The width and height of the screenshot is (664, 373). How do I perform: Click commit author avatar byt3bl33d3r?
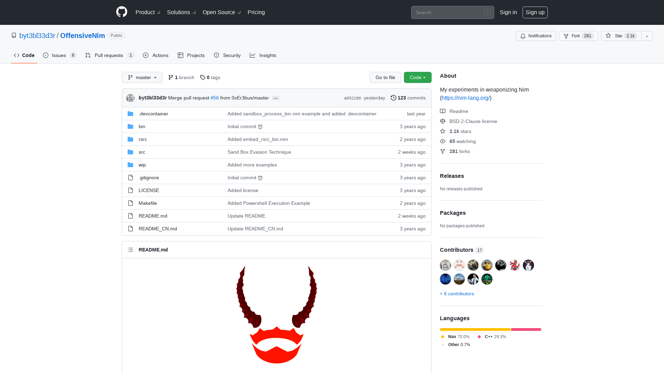(130, 98)
